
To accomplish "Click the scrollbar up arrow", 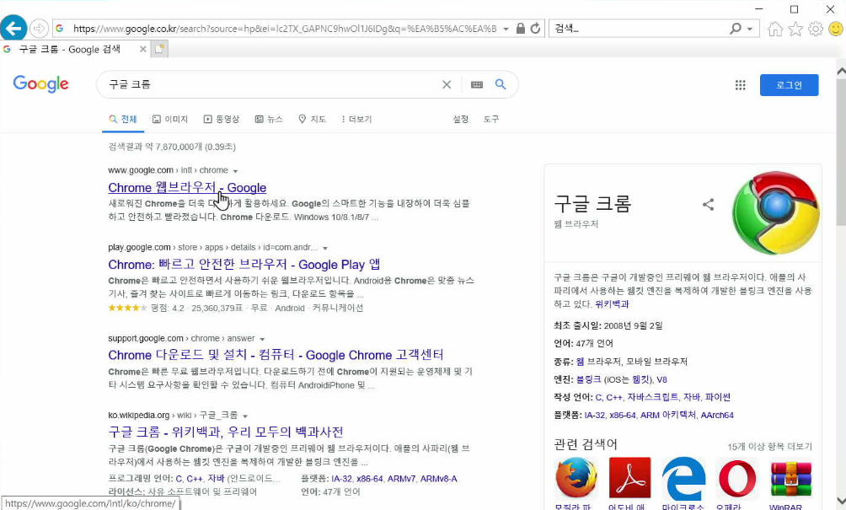I will coord(841,71).
